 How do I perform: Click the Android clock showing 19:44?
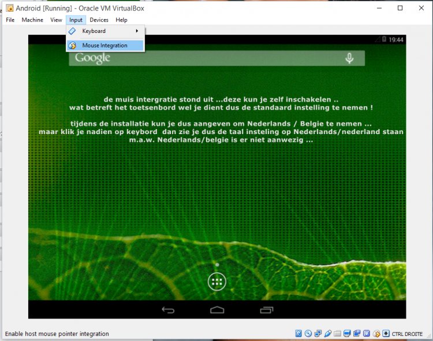click(x=396, y=40)
